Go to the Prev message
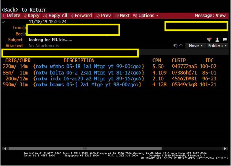231x166 pixels. click(x=103, y=16)
